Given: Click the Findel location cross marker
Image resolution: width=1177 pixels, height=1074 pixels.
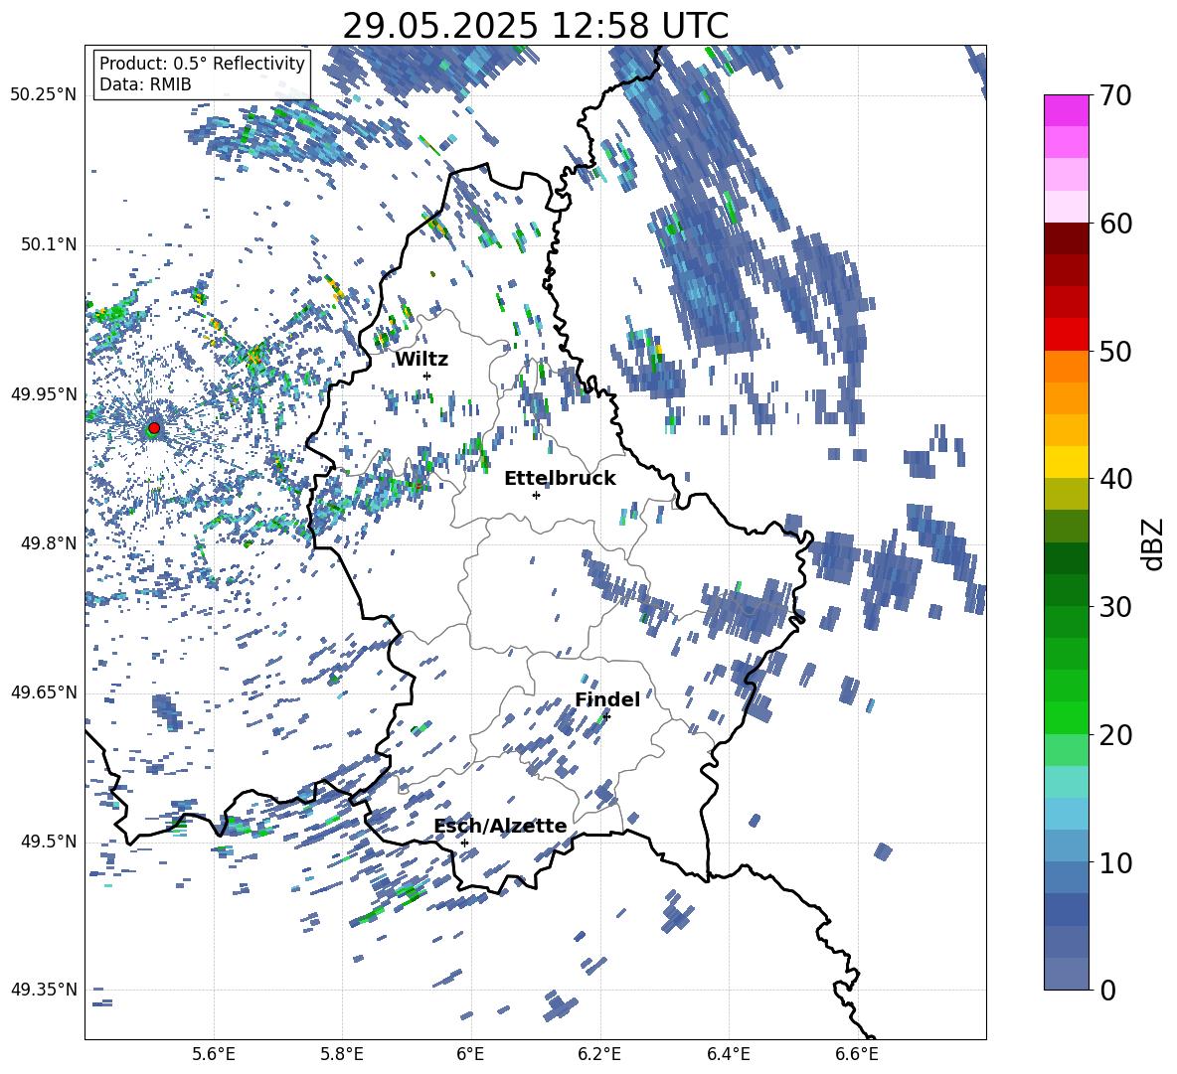Looking at the screenshot, I should [x=606, y=716].
